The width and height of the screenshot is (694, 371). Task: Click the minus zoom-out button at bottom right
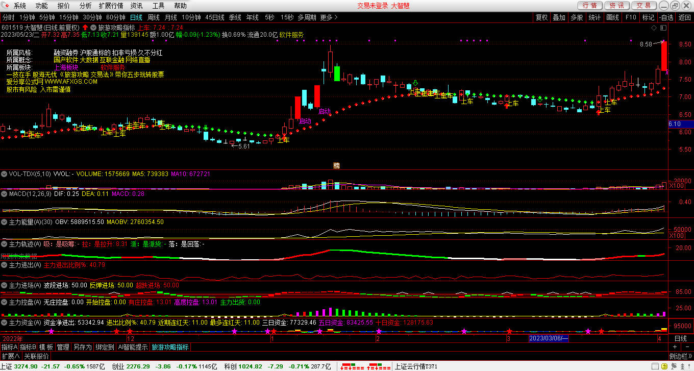[687, 347]
